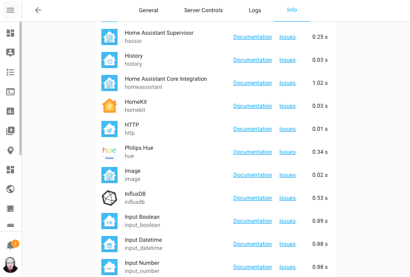Viewport: 410px width, 277px height.
Task: Click the Home Assistant Supervisor integration icon
Action: click(109, 37)
